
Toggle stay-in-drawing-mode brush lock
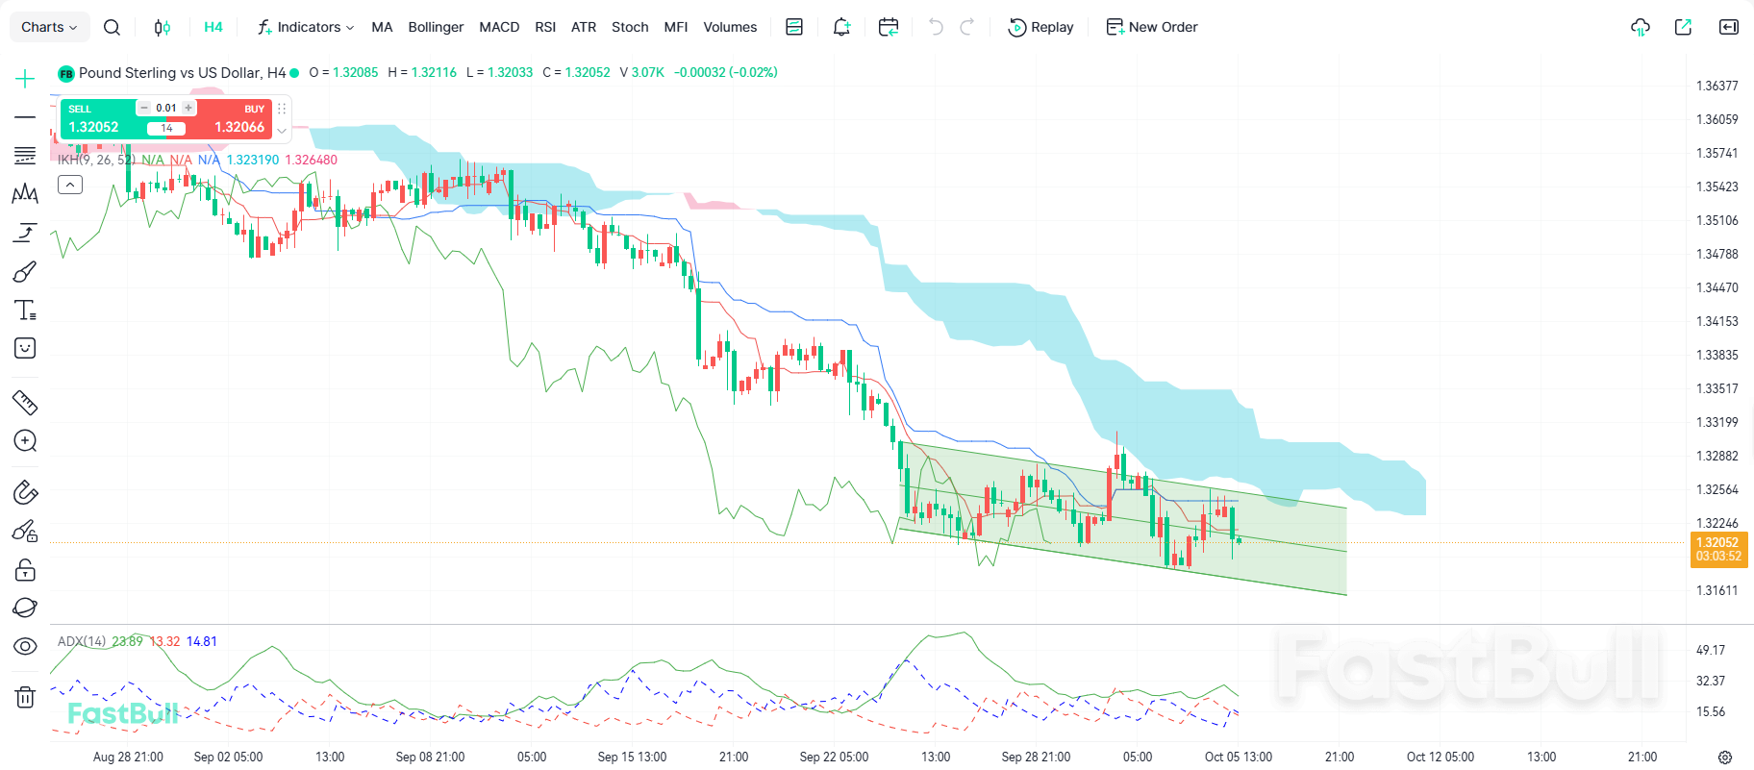(x=25, y=532)
